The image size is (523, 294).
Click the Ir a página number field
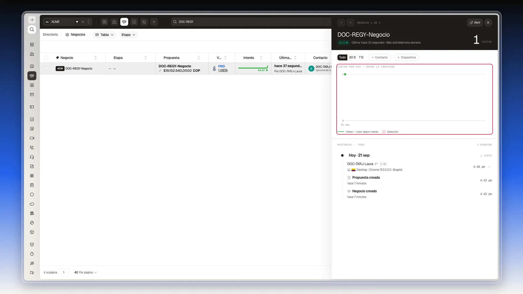pyautogui.click(x=64, y=272)
